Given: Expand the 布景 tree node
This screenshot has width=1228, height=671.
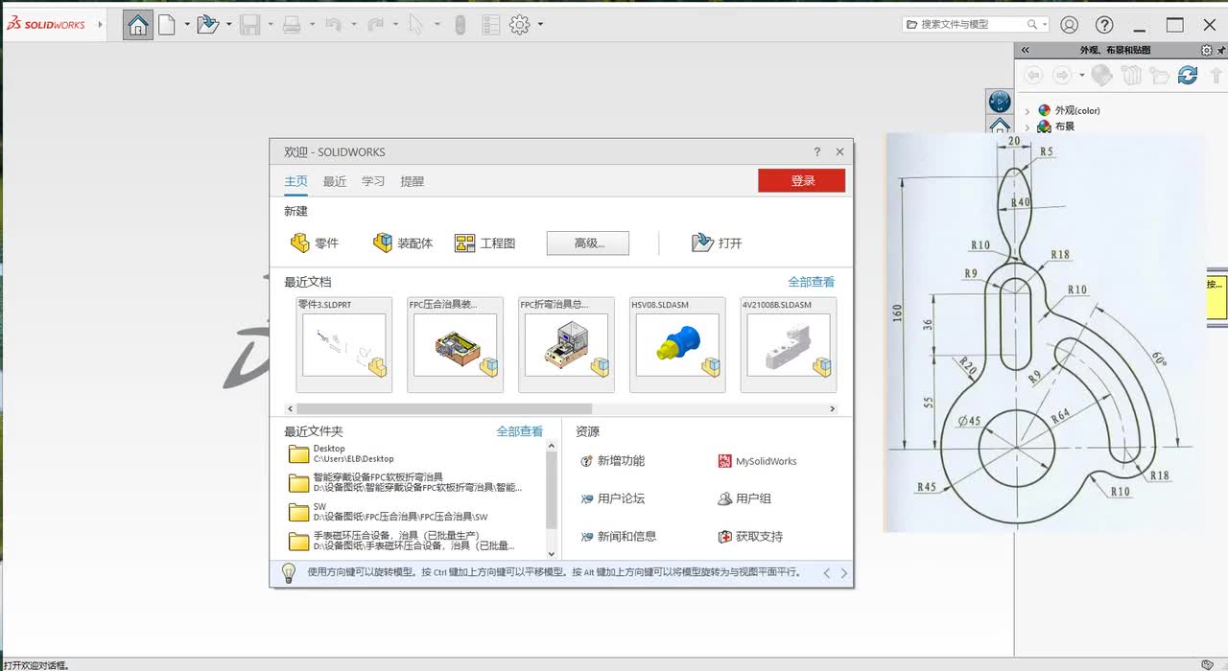Looking at the screenshot, I should click(x=1027, y=127).
